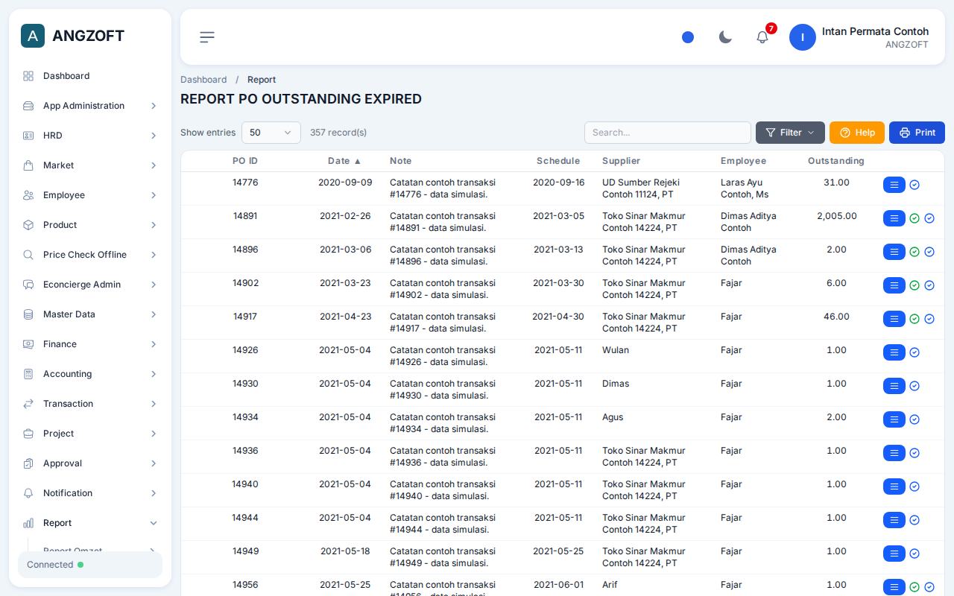Click the blue Print button

coord(917,133)
